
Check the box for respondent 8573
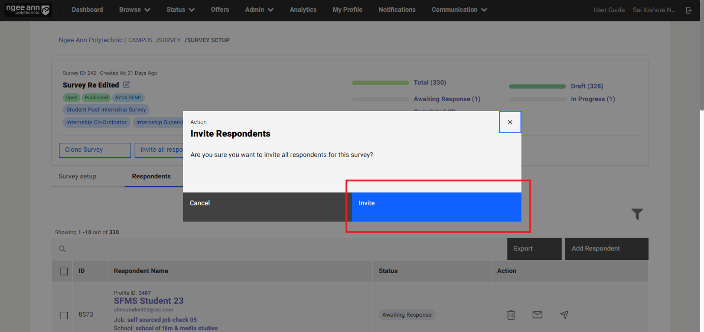pos(64,315)
